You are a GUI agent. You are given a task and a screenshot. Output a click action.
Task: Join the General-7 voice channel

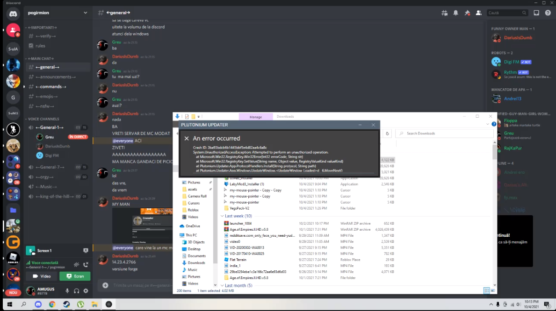tap(58, 167)
